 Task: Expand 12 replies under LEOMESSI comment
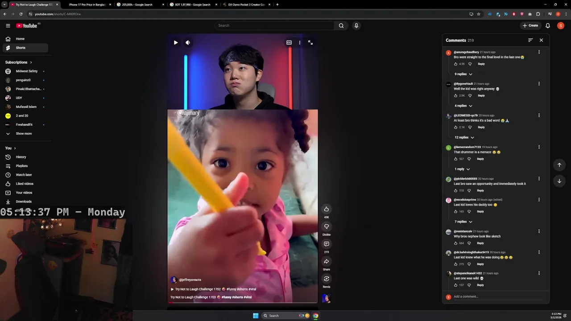[x=464, y=137]
